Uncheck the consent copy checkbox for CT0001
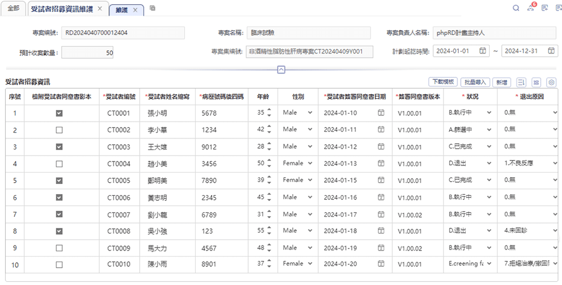Image resolution: width=562 pixels, height=285 pixels. (x=59, y=113)
